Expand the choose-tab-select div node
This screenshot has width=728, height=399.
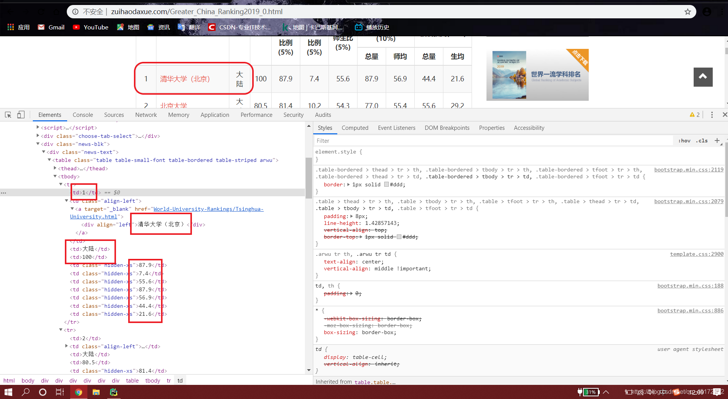pos(38,136)
